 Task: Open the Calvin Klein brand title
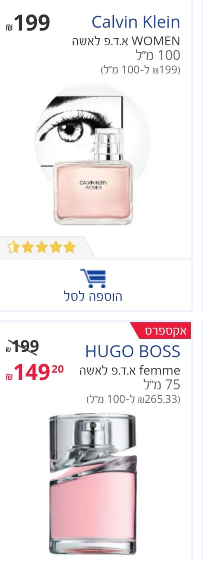click(x=136, y=22)
